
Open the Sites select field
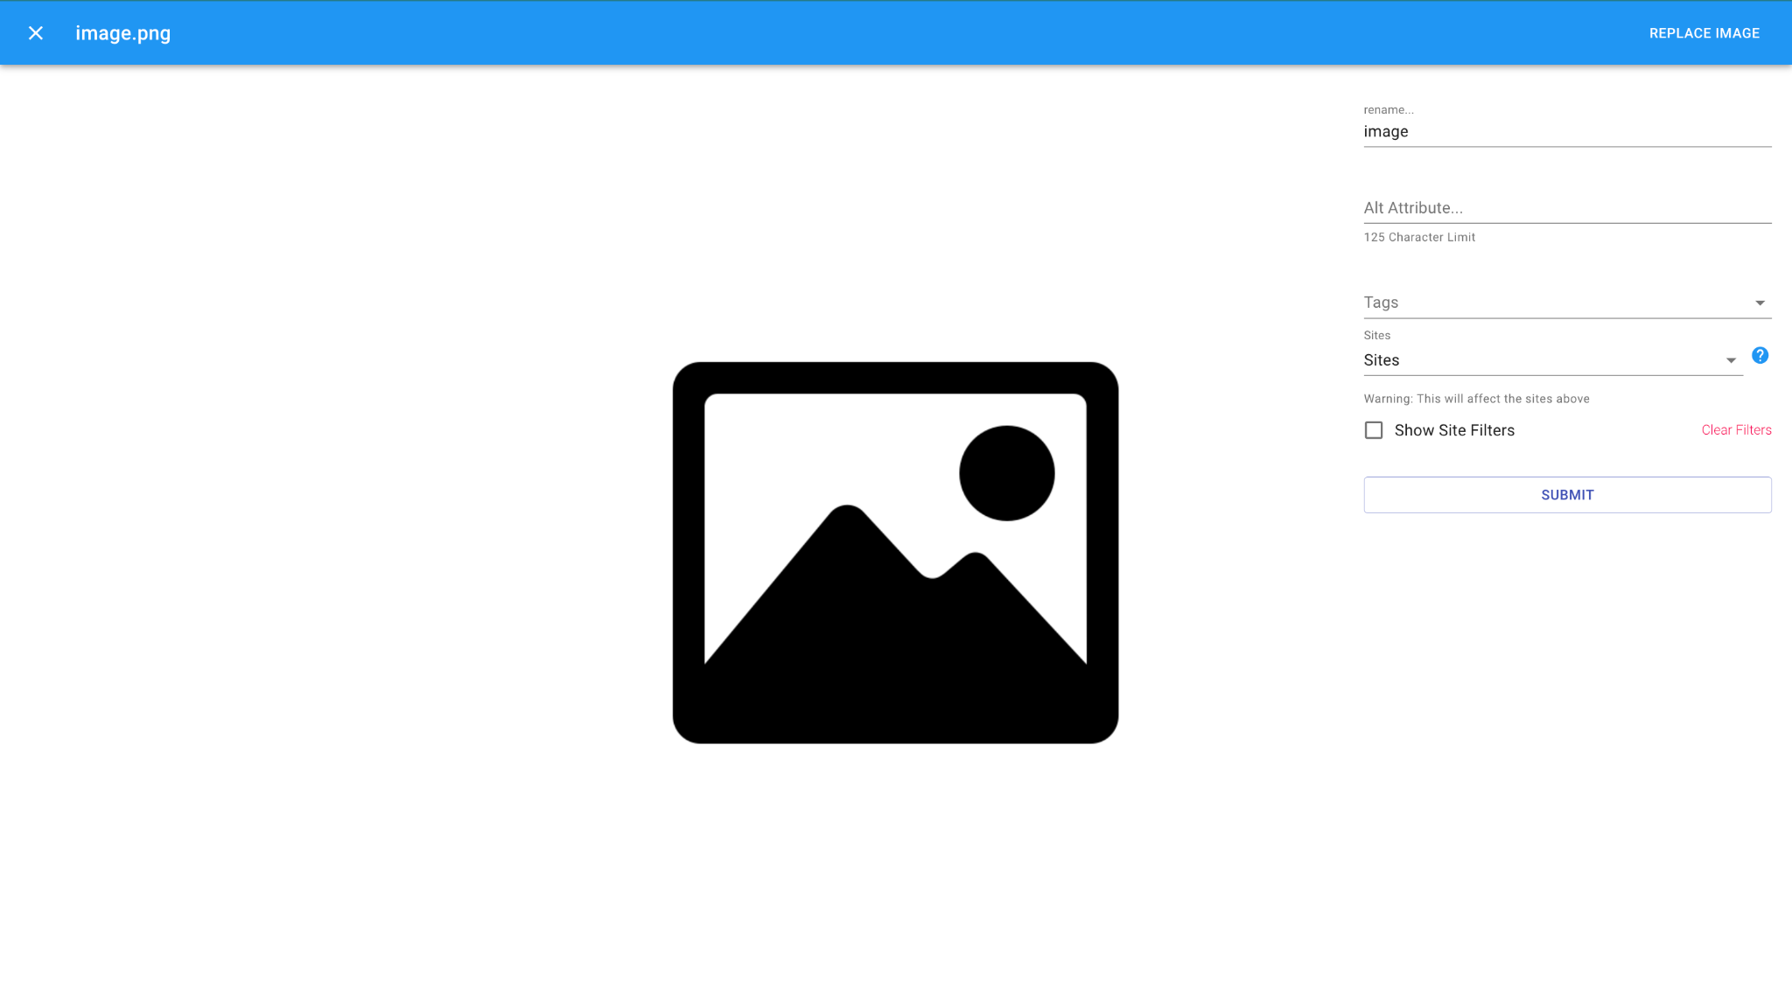[1540, 360]
